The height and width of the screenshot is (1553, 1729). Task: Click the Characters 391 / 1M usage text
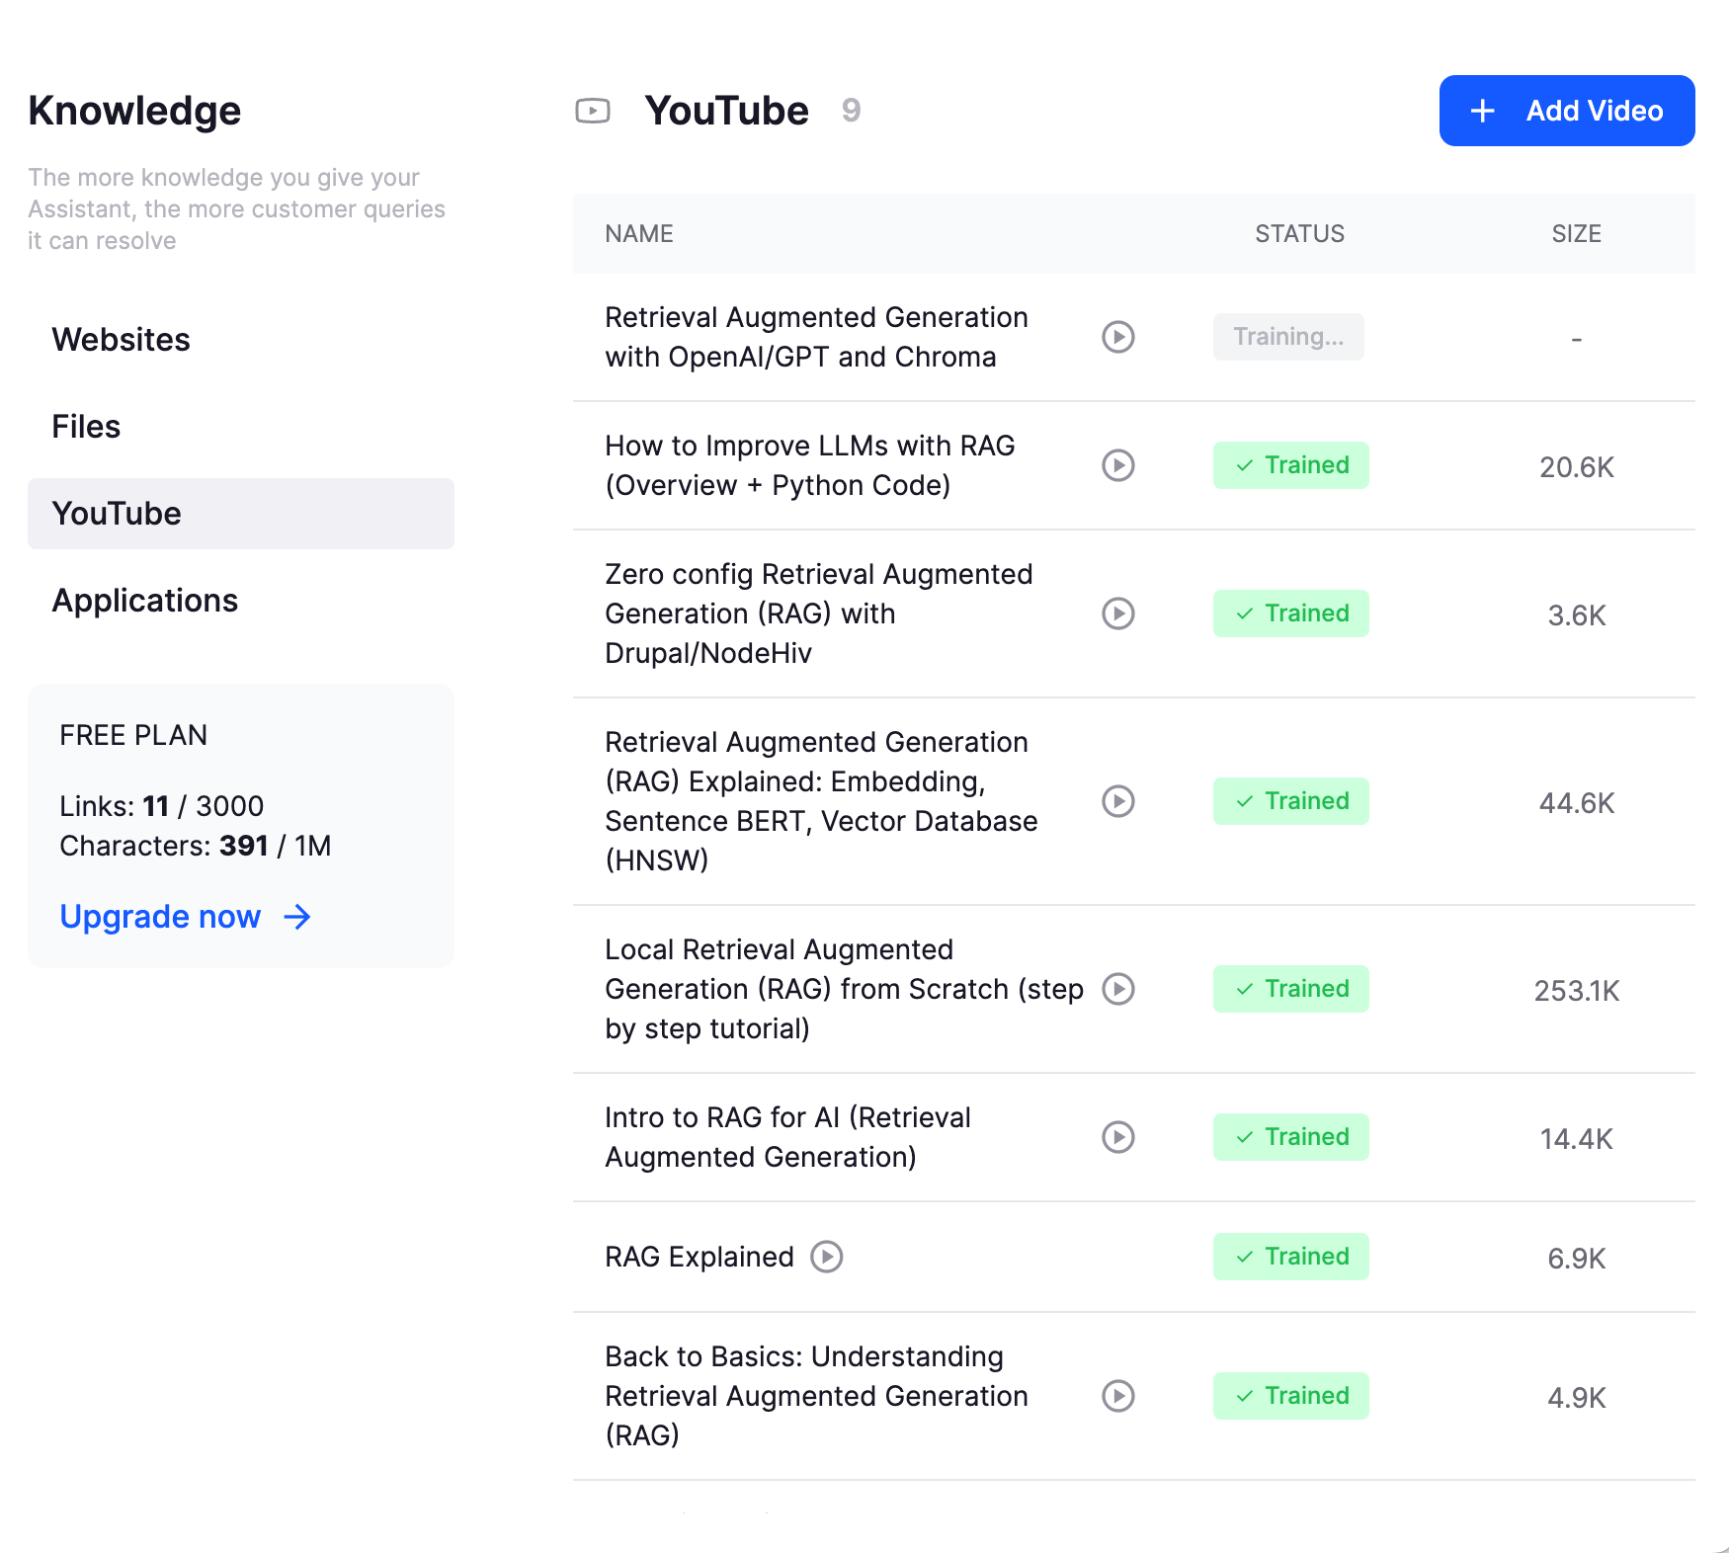(x=196, y=846)
